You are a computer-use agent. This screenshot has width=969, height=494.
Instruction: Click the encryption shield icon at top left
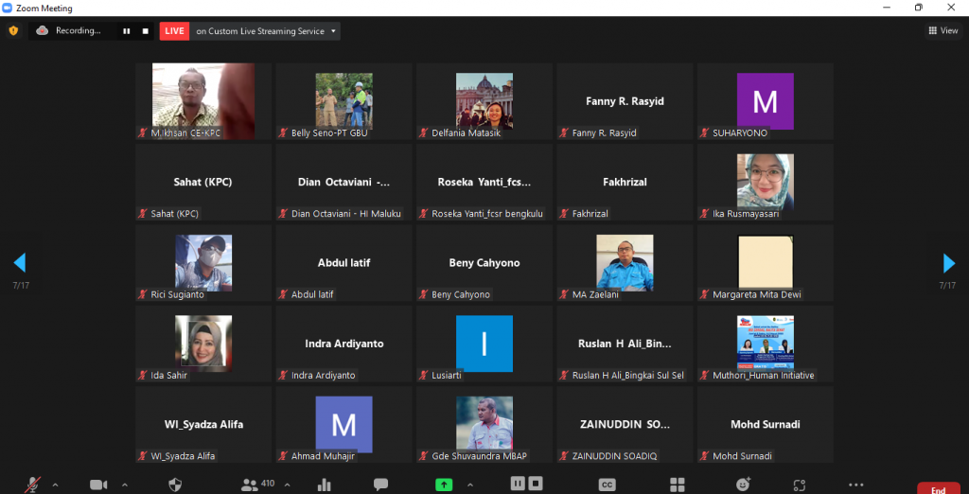13,31
